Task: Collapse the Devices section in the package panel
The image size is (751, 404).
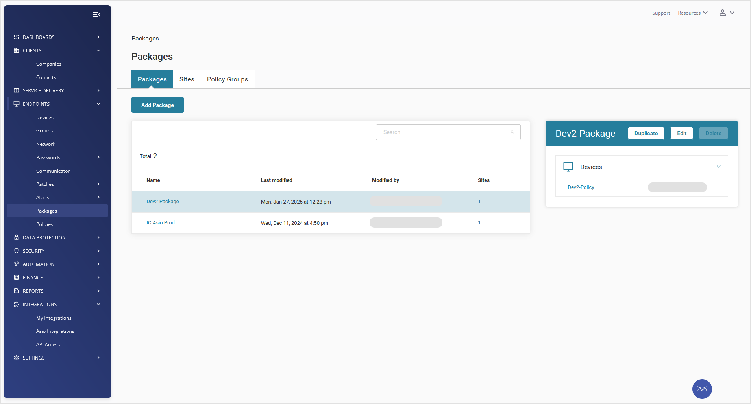Action: [x=718, y=166]
